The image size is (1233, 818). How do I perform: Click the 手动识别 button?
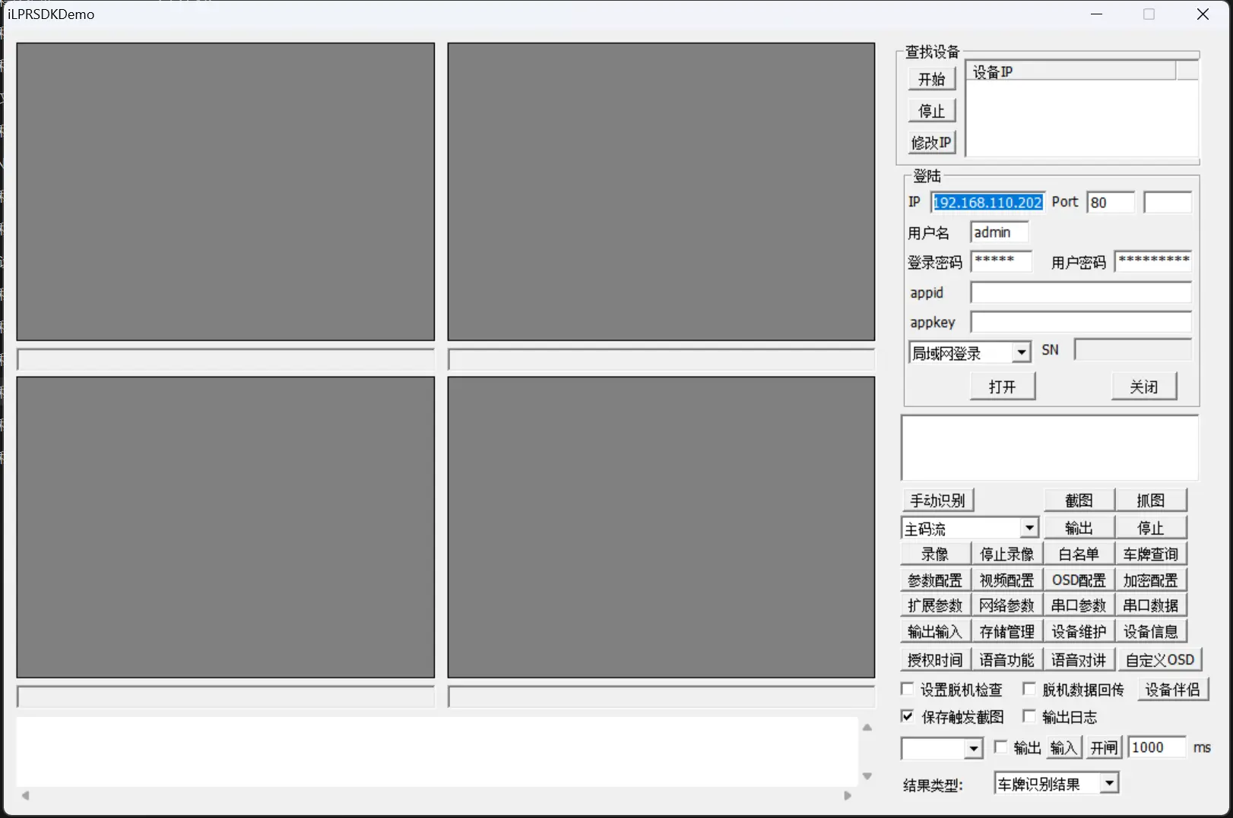[x=937, y=501]
